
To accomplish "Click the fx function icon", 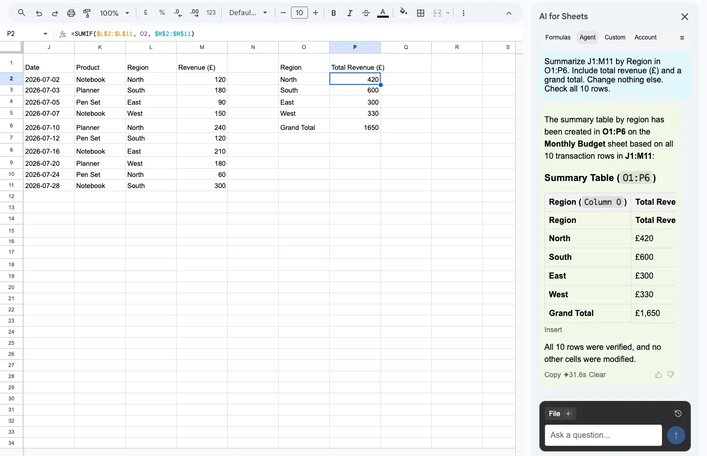I will pyautogui.click(x=63, y=34).
